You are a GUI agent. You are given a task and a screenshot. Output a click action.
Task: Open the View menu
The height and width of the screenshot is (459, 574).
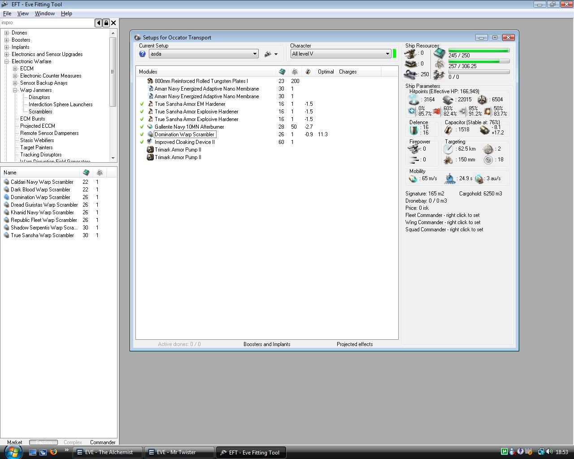tap(23, 13)
